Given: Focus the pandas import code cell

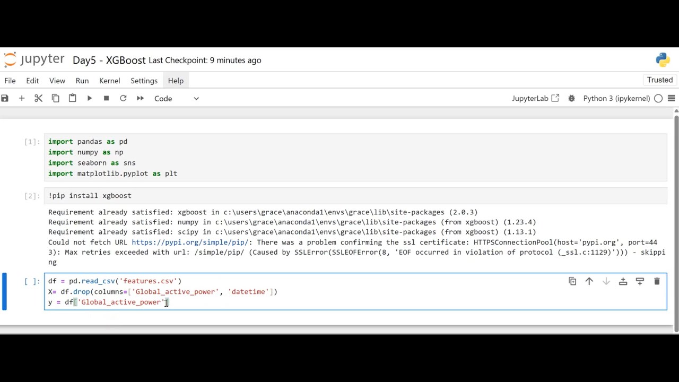Looking at the screenshot, I should pyautogui.click(x=355, y=158).
